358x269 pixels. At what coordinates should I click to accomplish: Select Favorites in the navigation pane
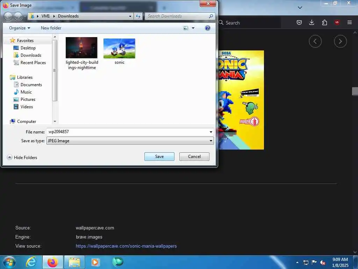pos(25,41)
